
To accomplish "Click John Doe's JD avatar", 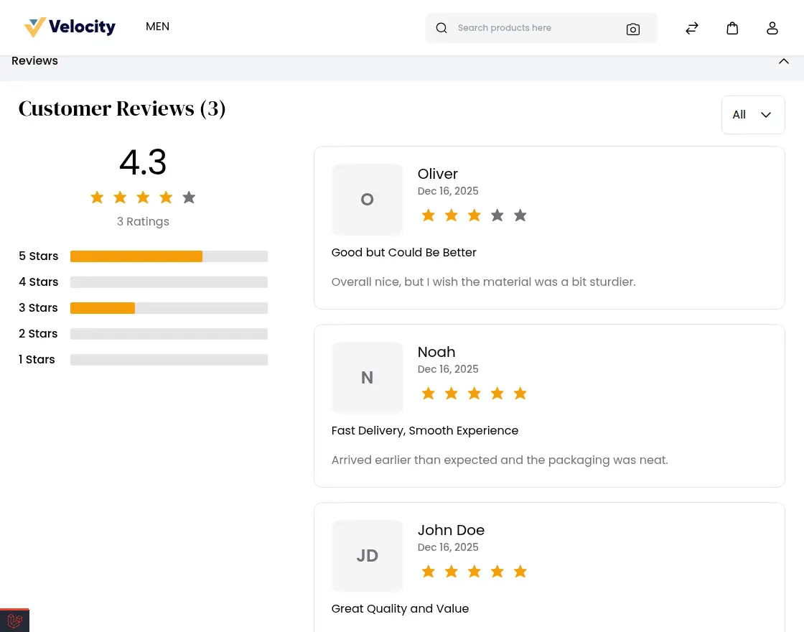I will (x=367, y=555).
